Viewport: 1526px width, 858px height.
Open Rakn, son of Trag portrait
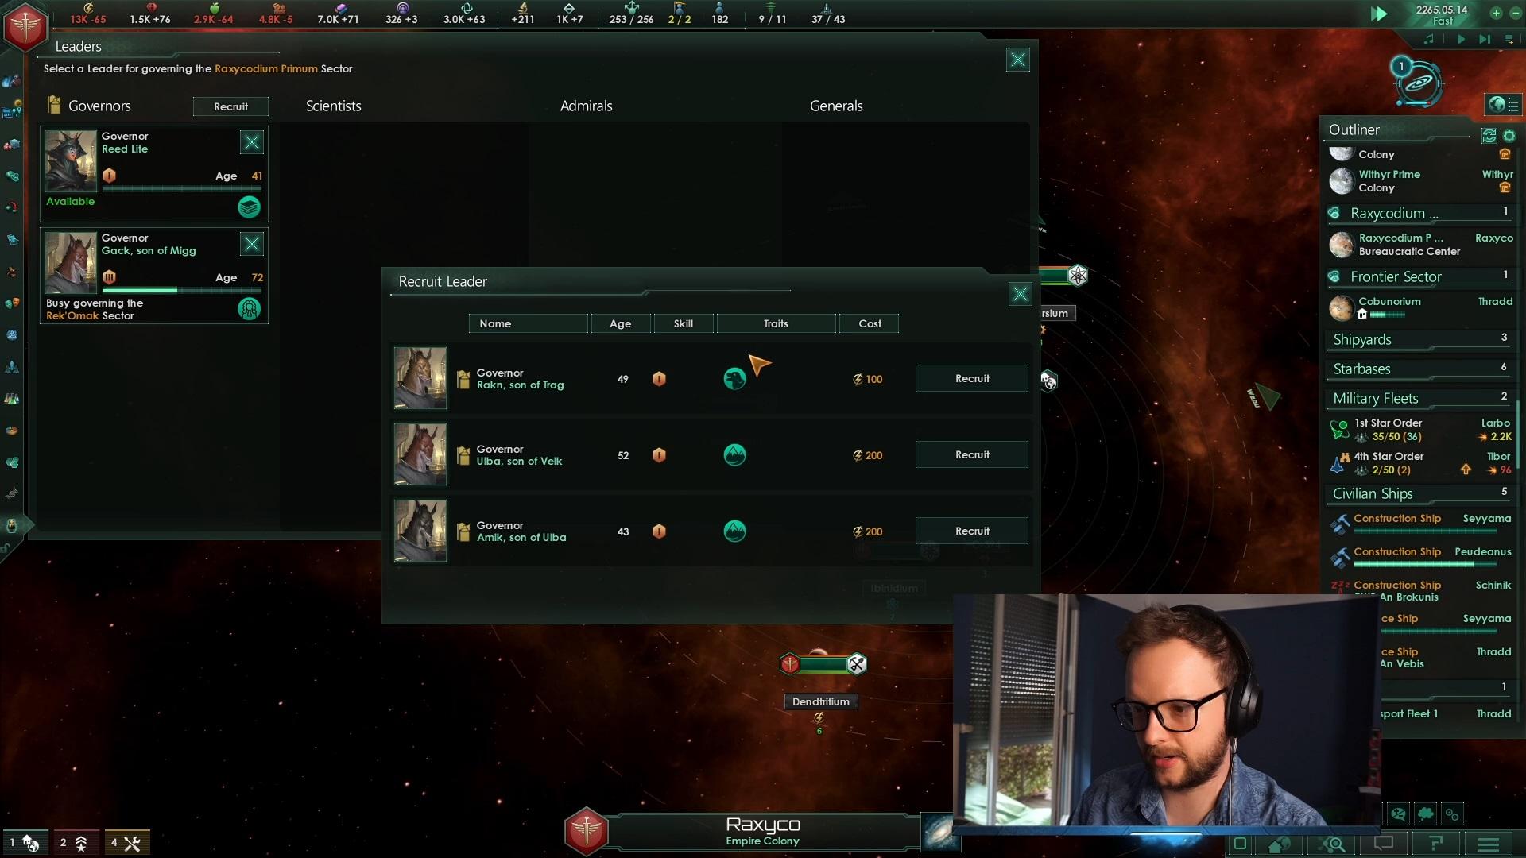(420, 378)
